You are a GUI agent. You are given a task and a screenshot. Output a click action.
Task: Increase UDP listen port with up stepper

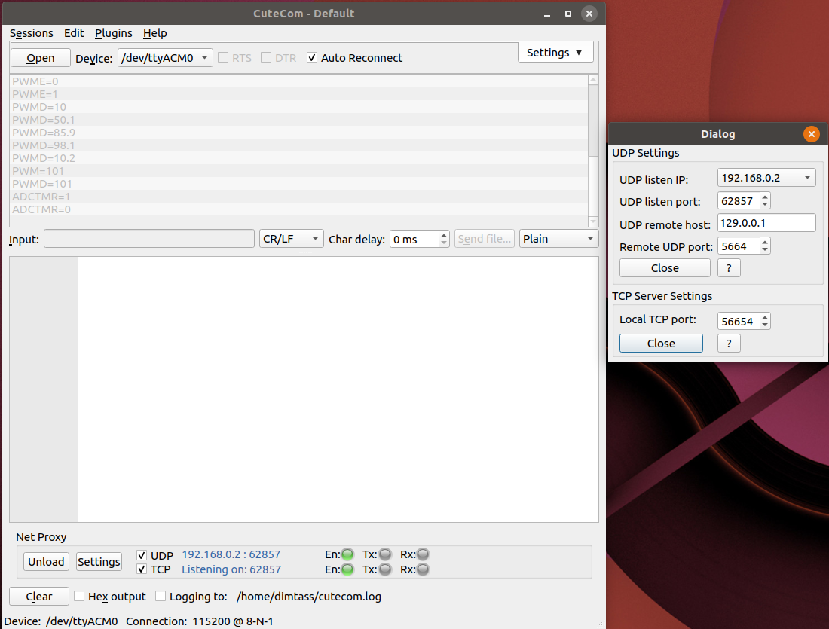pyautogui.click(x=764, y=197)
